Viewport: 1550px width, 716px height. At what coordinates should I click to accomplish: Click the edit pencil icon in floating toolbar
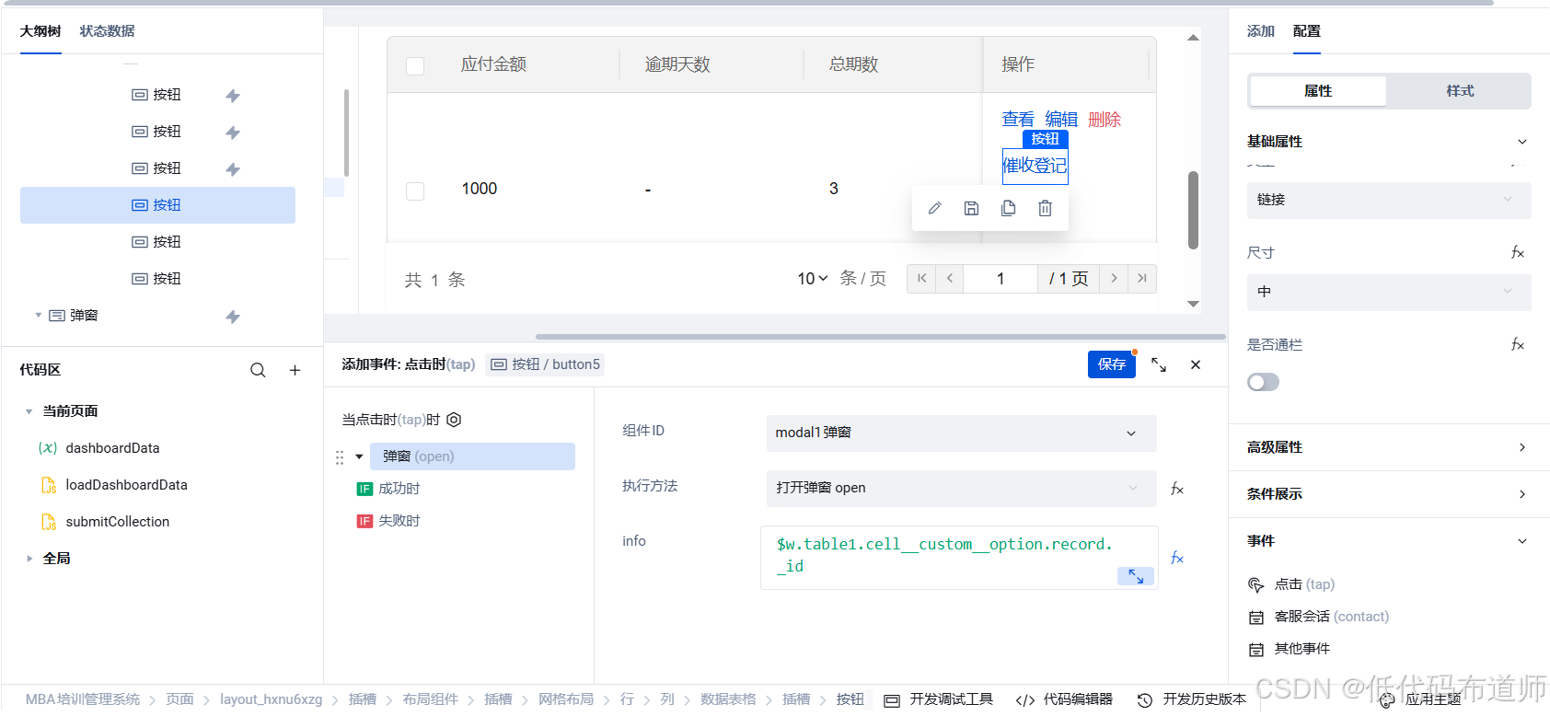(x=934, y=208)
